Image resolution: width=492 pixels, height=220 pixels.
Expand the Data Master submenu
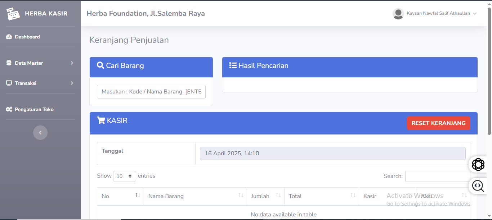[x=40, y=63]
